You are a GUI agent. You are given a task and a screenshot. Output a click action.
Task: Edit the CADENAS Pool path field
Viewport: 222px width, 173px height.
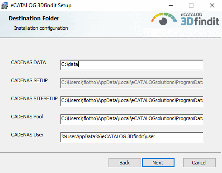click(x=132, y=119)
